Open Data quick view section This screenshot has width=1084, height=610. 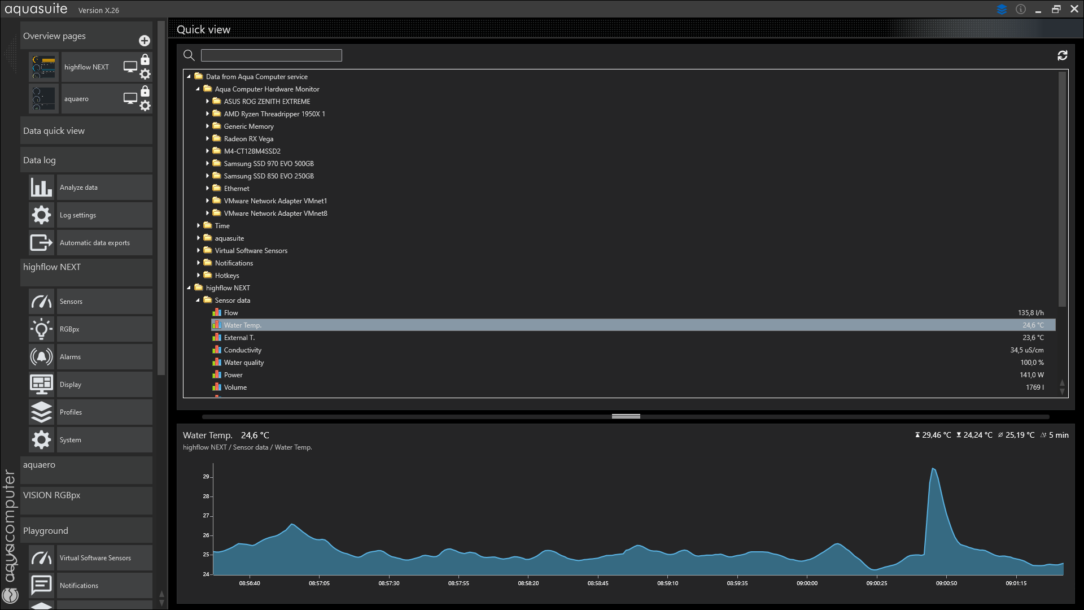86,130
